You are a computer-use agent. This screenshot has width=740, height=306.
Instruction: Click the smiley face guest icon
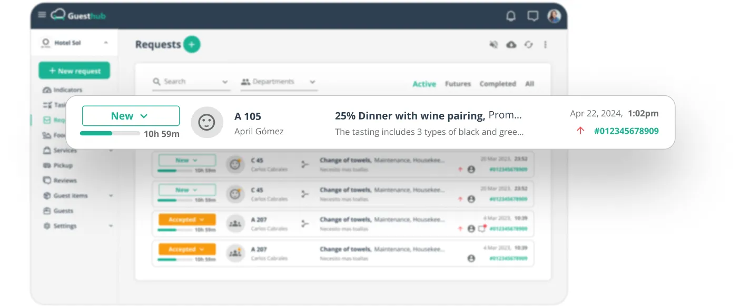point(206,122)
